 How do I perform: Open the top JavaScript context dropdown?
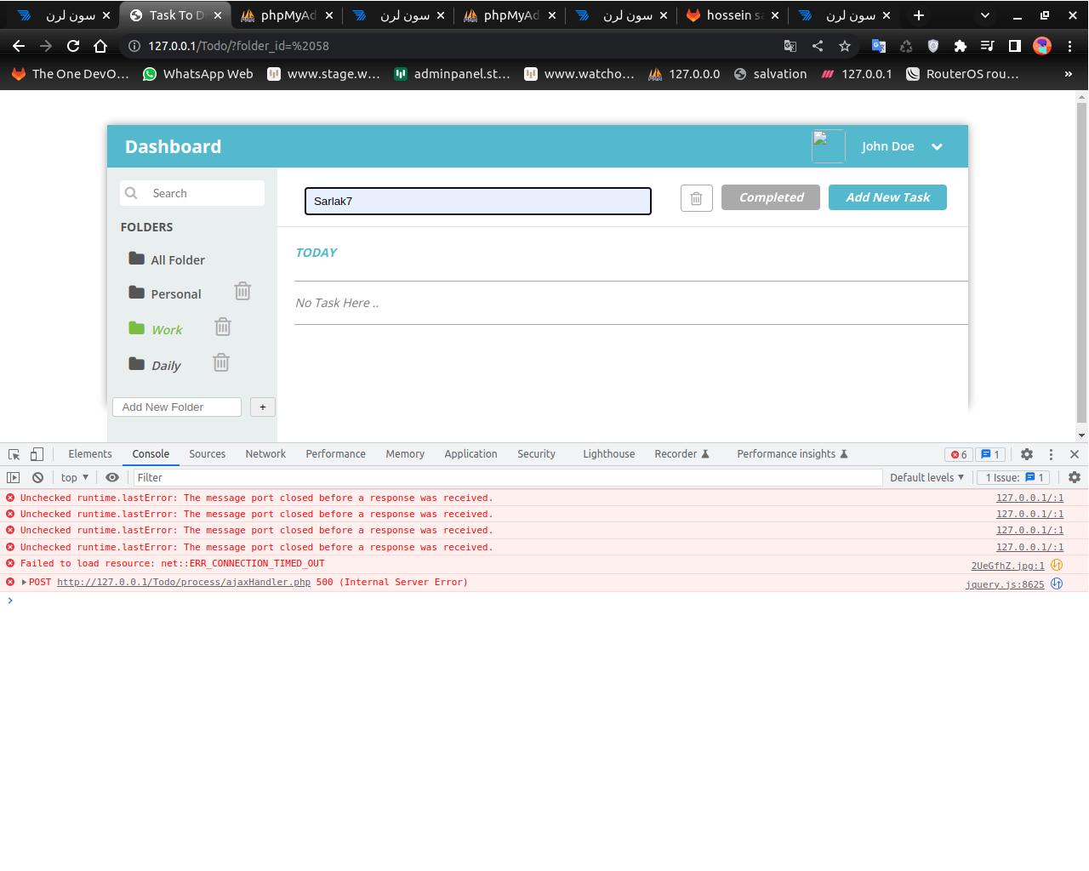coord(75,478)
